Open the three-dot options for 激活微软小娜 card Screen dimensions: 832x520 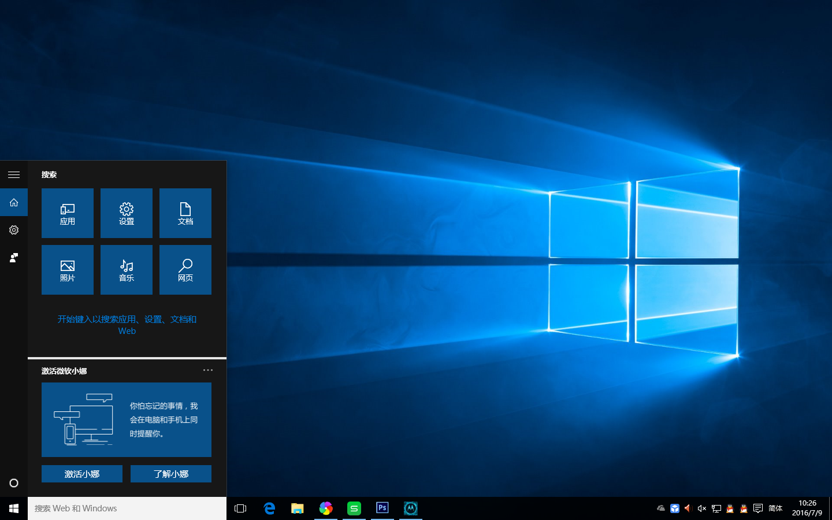pos(208,370)
